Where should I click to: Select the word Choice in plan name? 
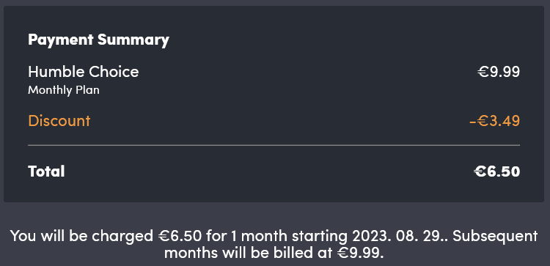tap(114, 72)
